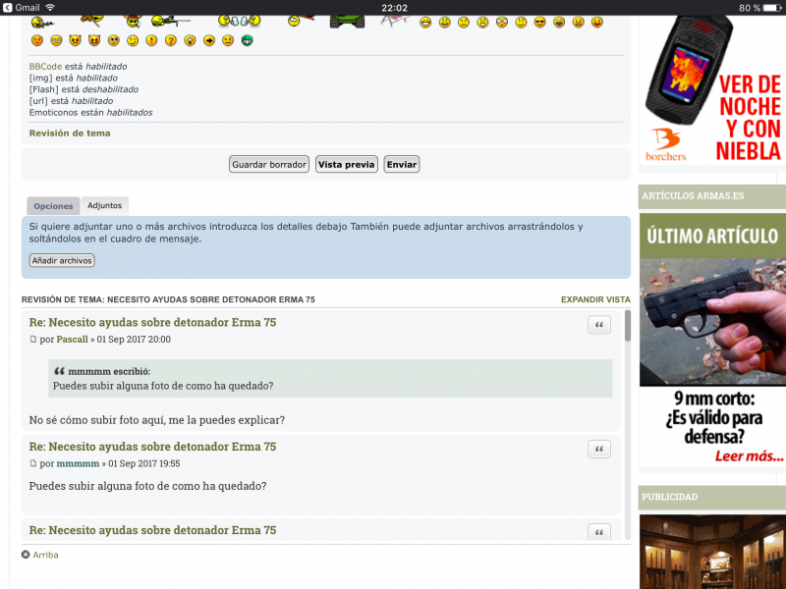Viewport: 786px width, 589px height.
Task: Quote Pascall's post with the quote icon
Action: pyautogui.click(x=598, y=325)
